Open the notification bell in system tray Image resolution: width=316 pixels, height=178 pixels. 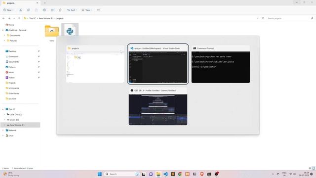click(x=312, y=174)
